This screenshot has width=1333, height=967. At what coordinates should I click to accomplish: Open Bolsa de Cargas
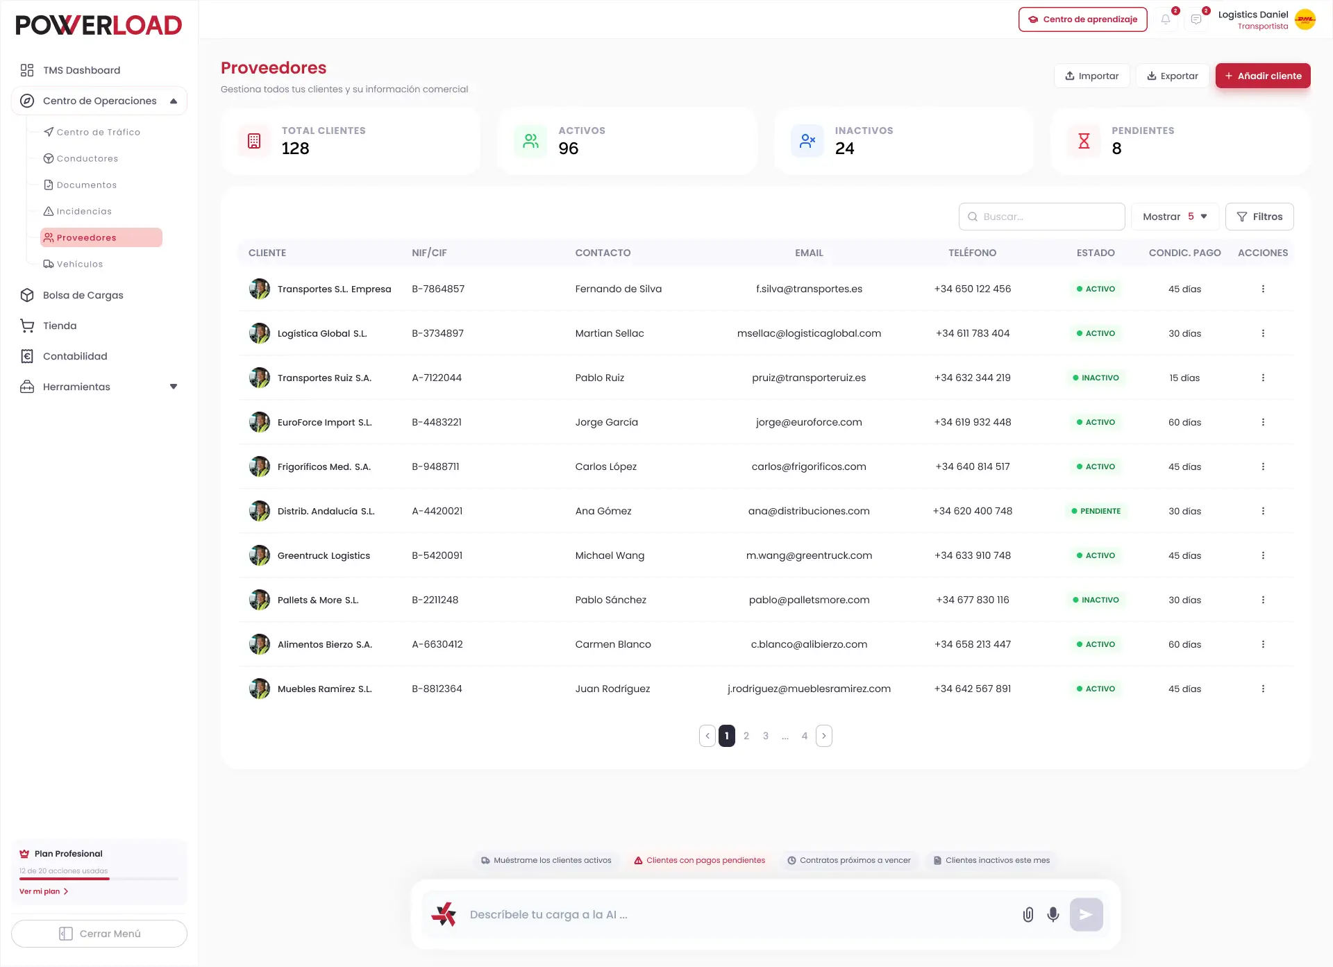tap(72, 295)
